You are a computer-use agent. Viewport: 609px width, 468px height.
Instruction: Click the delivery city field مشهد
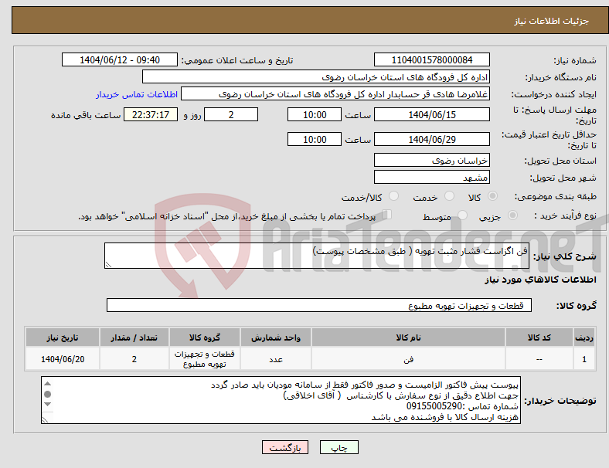pos(431,178)
